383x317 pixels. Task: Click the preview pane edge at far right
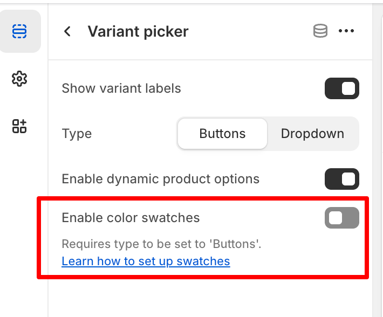(381, 166)
